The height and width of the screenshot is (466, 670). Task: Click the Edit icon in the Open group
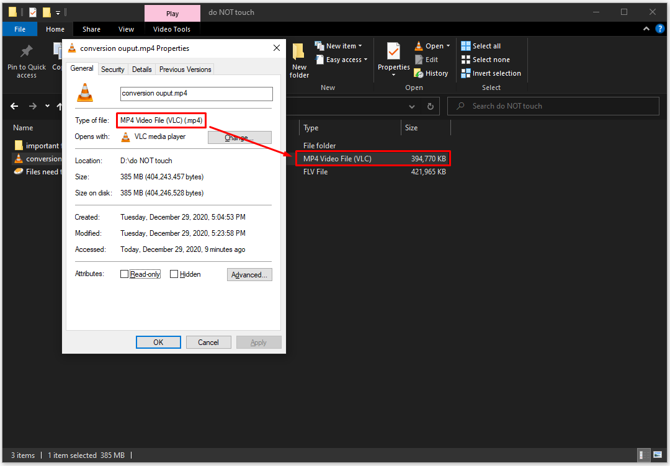[419, 60]
